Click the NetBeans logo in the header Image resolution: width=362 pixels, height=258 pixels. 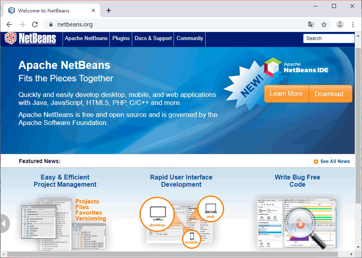coord(29,38)
